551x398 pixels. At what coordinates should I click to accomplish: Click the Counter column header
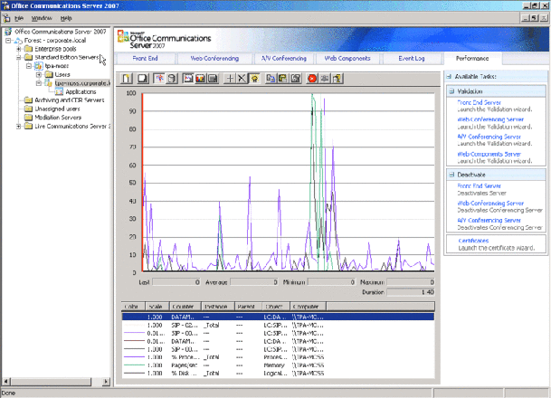click(x=185, y=307)
